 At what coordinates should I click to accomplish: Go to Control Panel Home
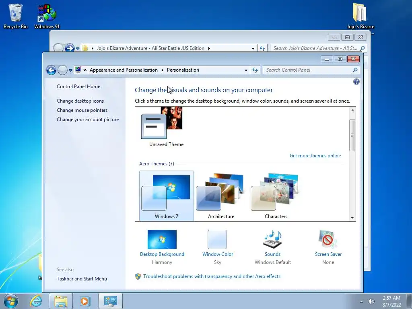tap(78, 87)
